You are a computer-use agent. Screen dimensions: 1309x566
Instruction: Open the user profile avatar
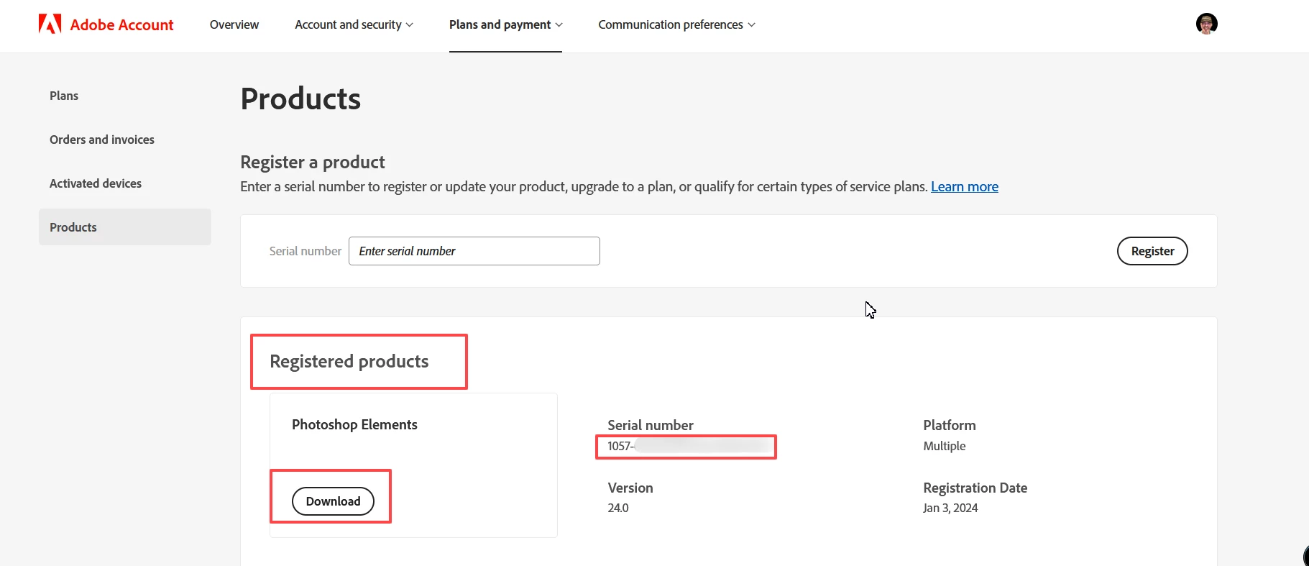click(1206, 24)
